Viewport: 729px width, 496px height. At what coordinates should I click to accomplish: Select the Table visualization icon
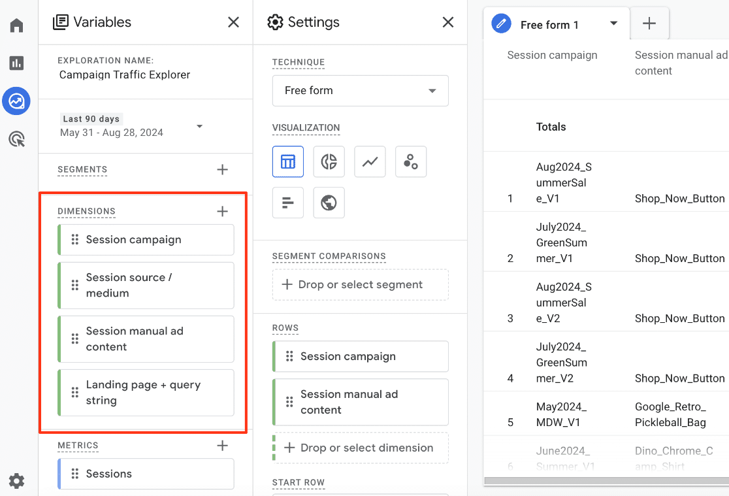288,162
